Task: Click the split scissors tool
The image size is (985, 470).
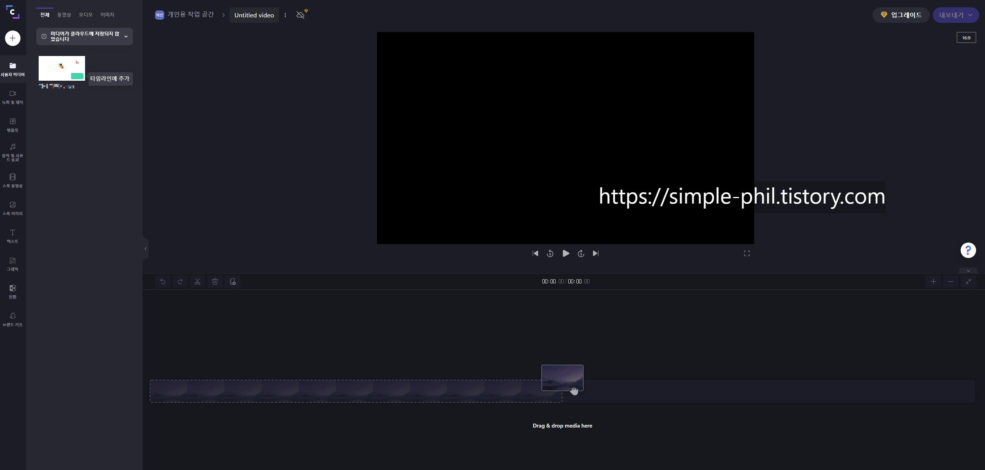Action: coord(198,282)
